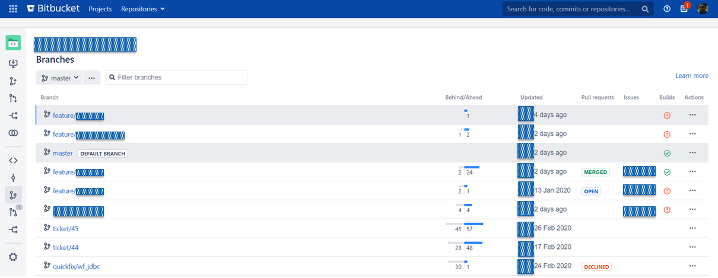This screenshot has width=718, height=278.
Task: Click the Create pull request sidebar icon
Action: pyautogui.click(x=13, y=98)
